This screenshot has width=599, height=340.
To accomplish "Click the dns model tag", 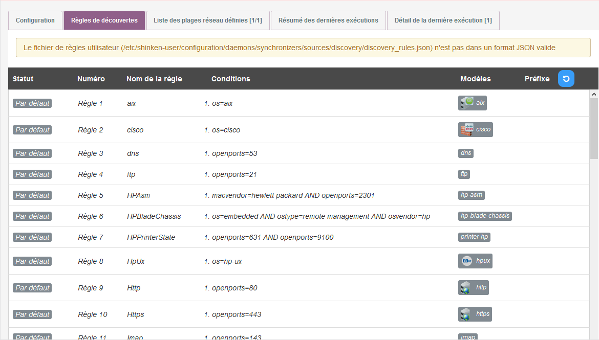I will click(466, 153).
